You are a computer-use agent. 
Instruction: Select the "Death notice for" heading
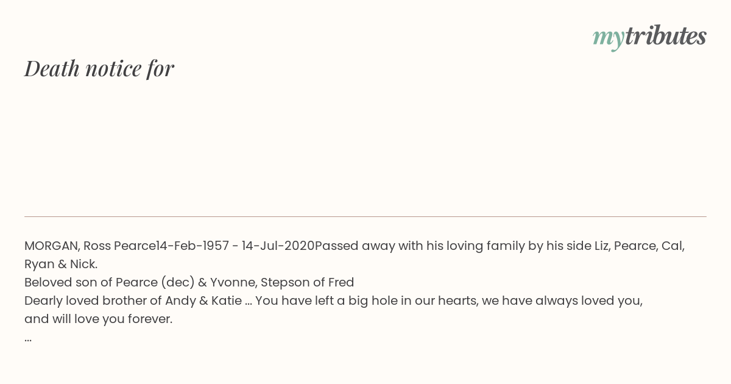(99, 68)
